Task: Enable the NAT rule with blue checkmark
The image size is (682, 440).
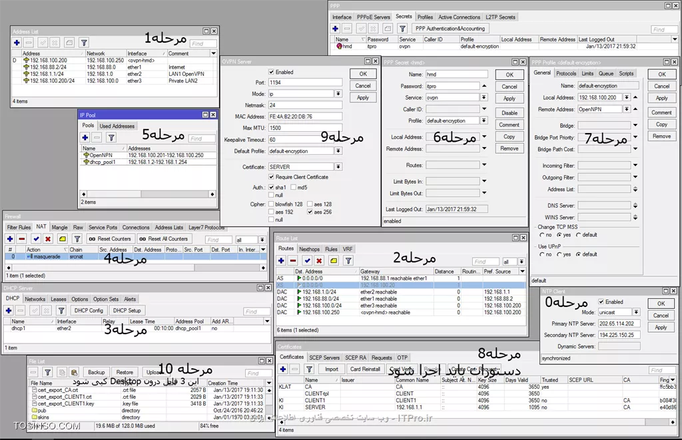Action: click(x=36, y=239)
